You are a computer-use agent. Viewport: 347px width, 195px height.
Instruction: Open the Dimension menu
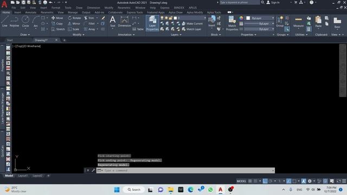[x=93, y=8]
